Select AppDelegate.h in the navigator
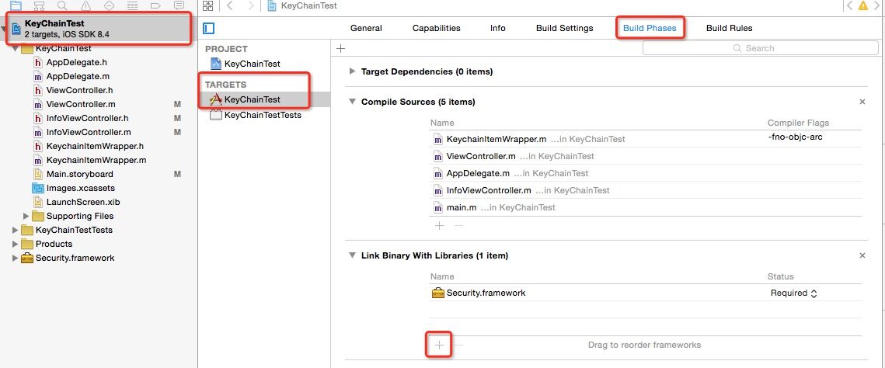Viewport: 885px width, 368px height. (x=77, y=63)
